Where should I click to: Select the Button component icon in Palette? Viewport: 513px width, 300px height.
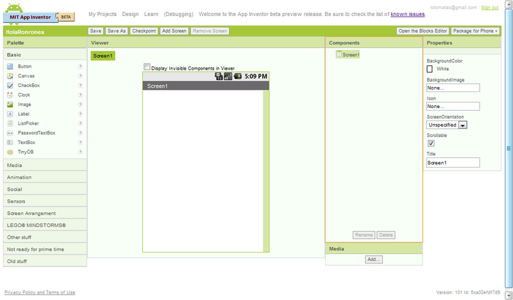click(10, 67)
